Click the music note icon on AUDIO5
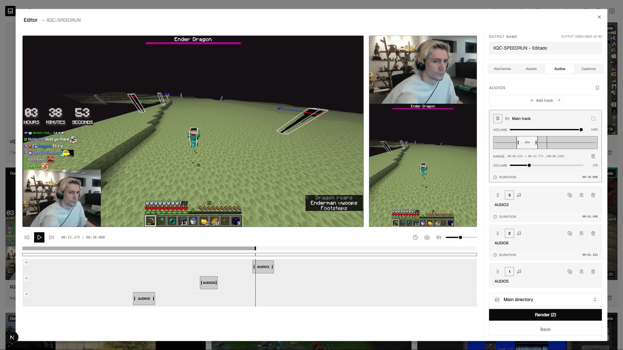The height and width of the screenshot is (350, 623). pyautogui.click(x=519, y=272)
